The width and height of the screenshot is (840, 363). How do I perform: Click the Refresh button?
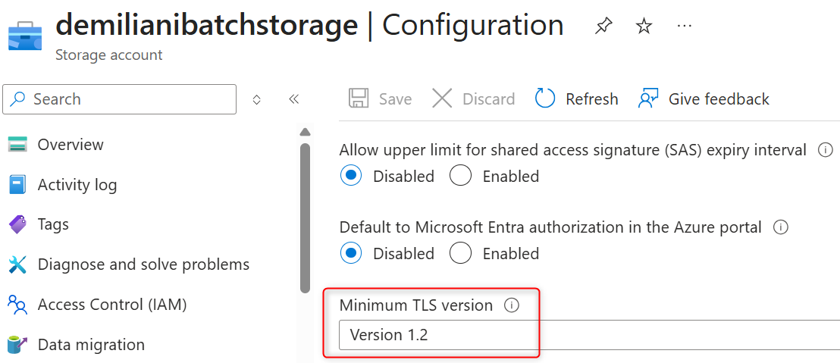coord(577,99)
